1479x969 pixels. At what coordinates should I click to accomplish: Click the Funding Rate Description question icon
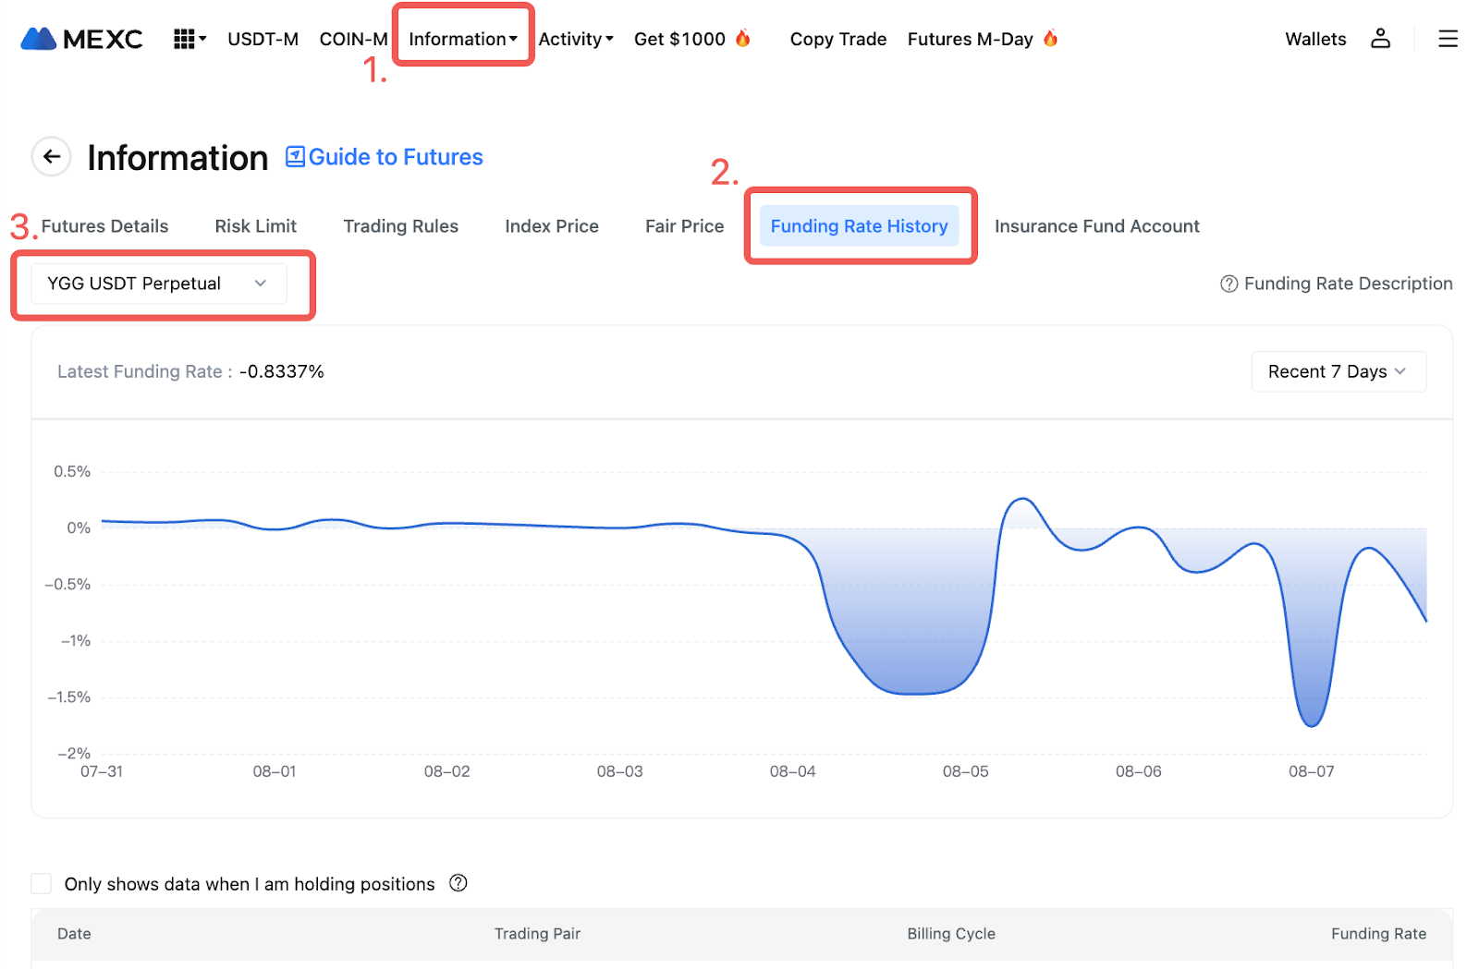1228,284
